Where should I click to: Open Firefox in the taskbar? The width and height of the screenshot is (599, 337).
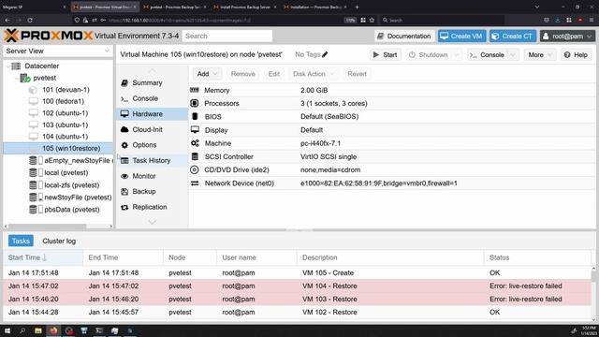pyautogui.click(x=53, y=330)
